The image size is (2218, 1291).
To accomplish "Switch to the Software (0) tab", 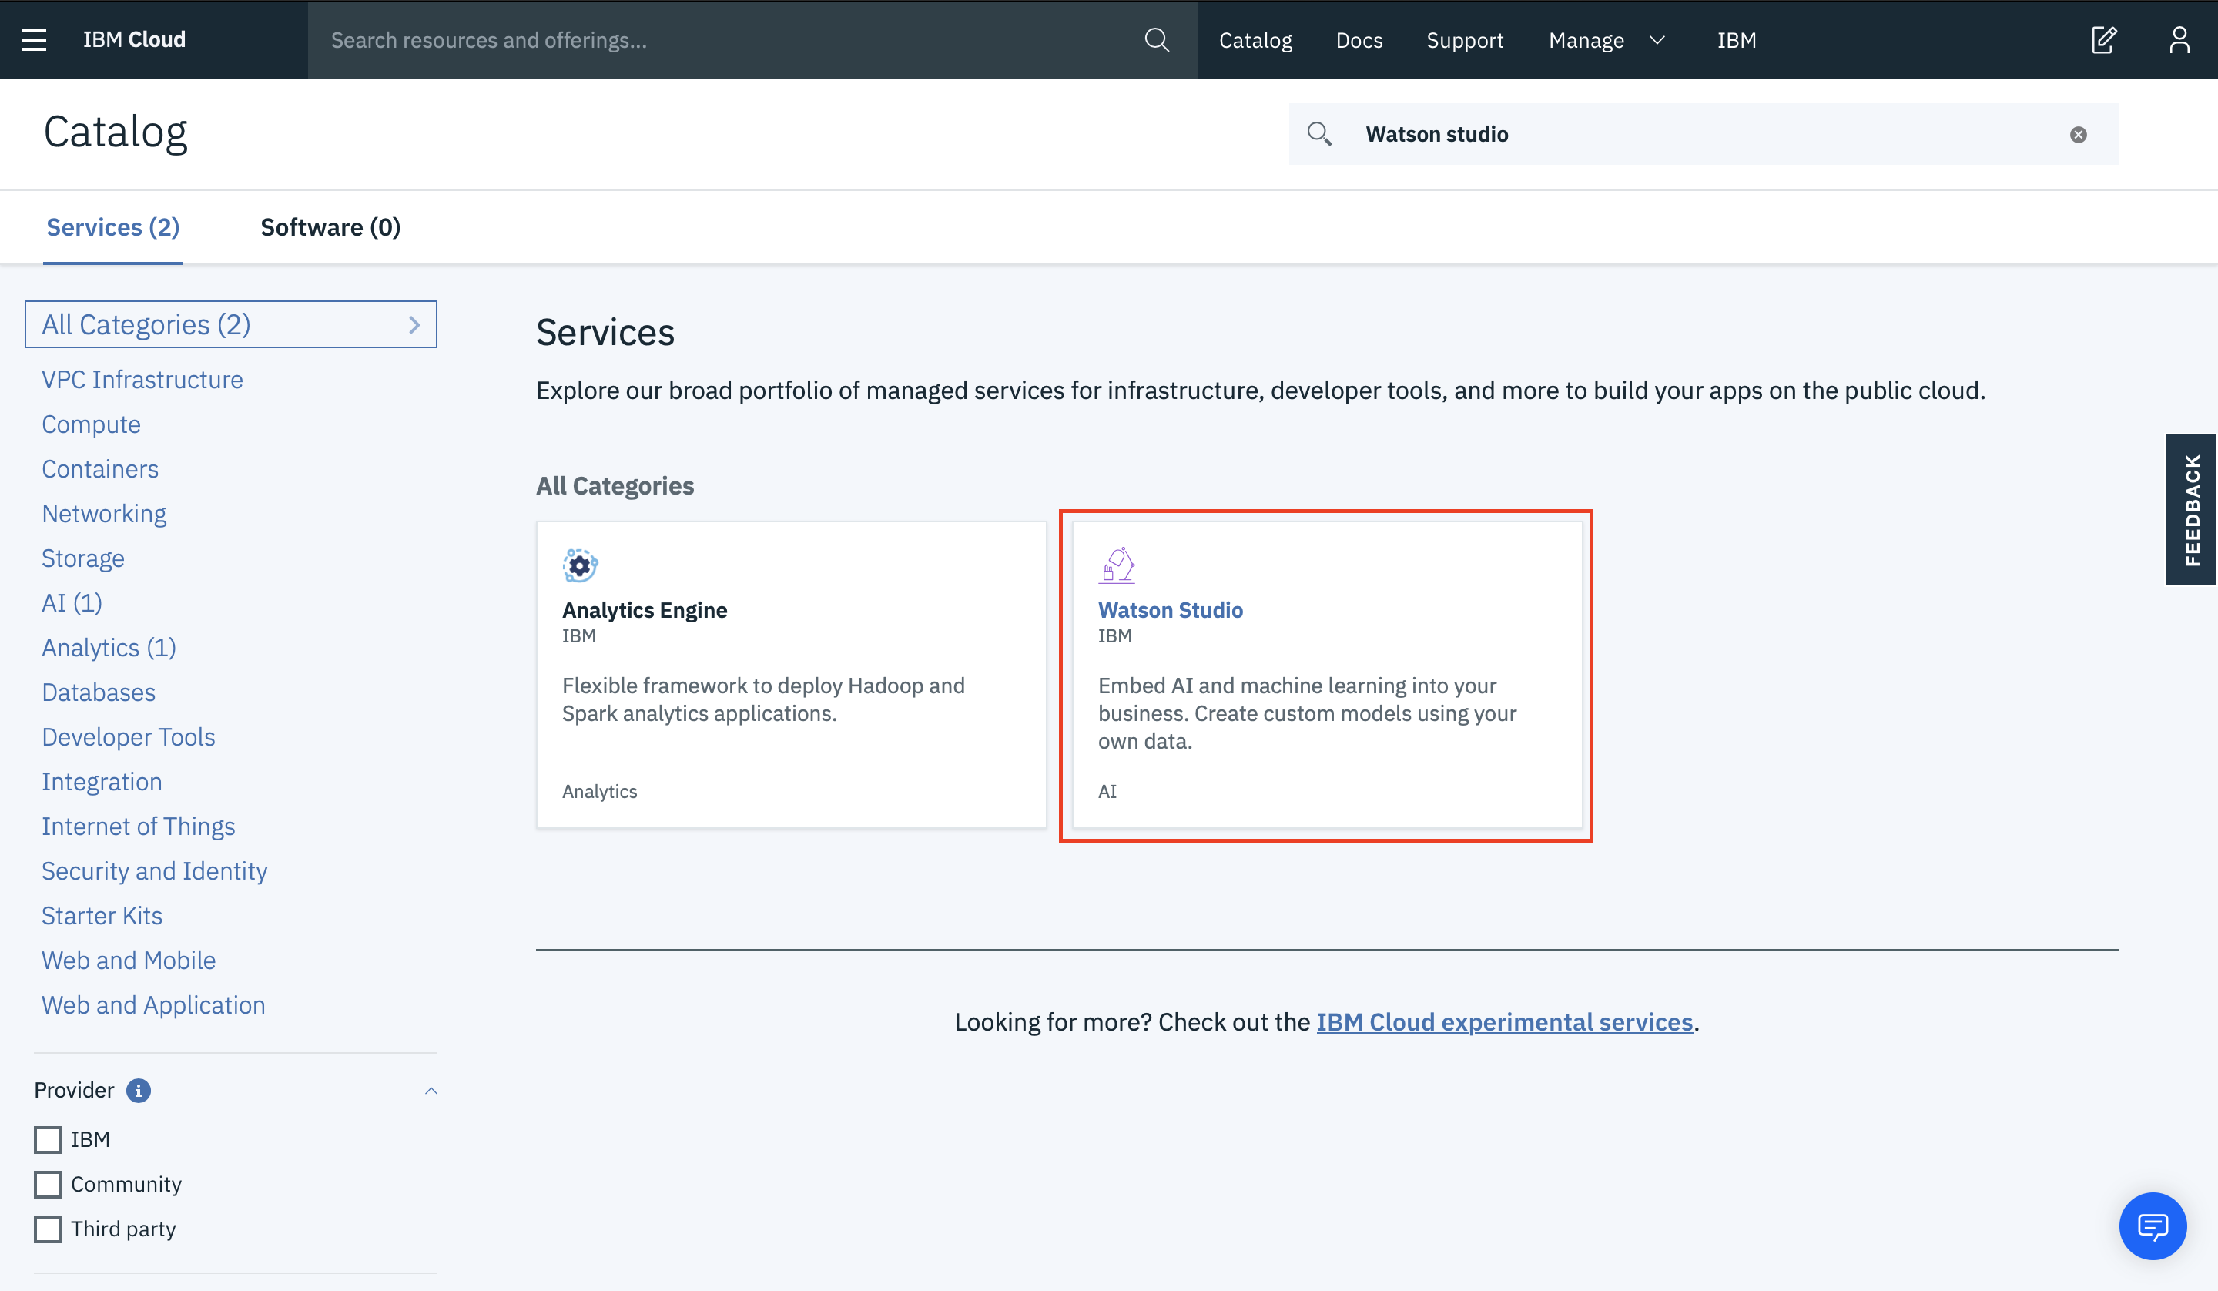I will 330,227.
